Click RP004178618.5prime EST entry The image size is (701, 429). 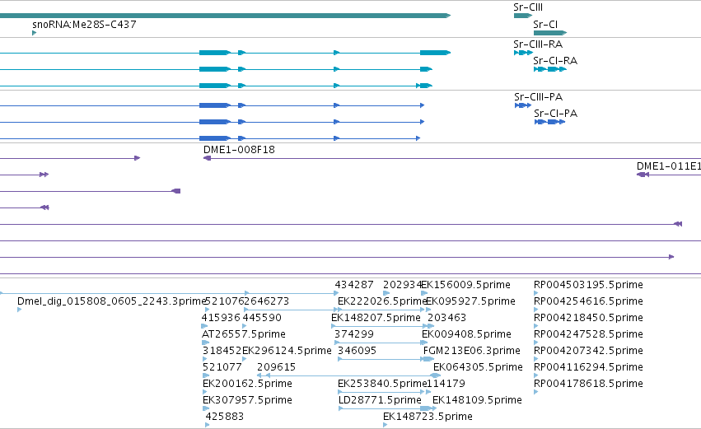click(588, 384)
